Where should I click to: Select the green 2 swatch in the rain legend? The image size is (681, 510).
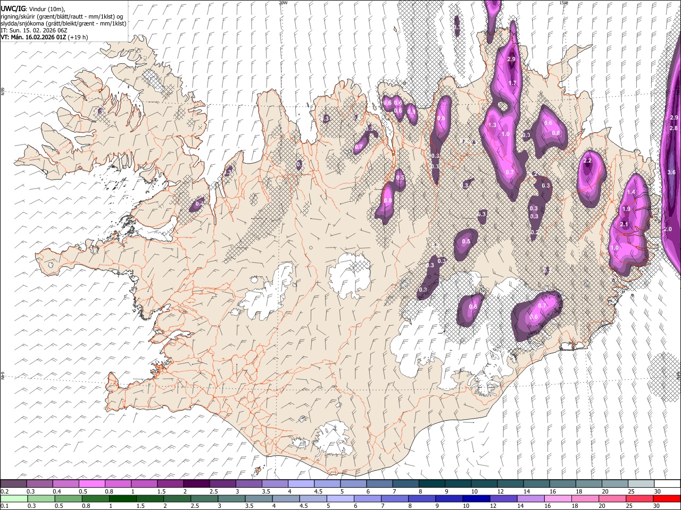tap(177, 498)
